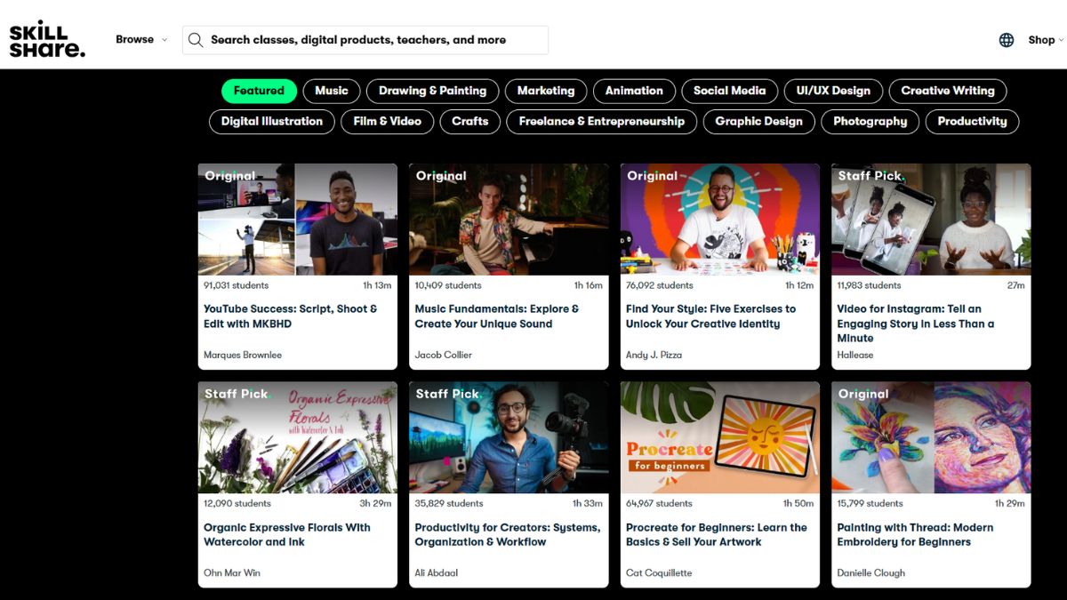Open the Organic Expressive Florals thumbnail

[x=298, y=437]
